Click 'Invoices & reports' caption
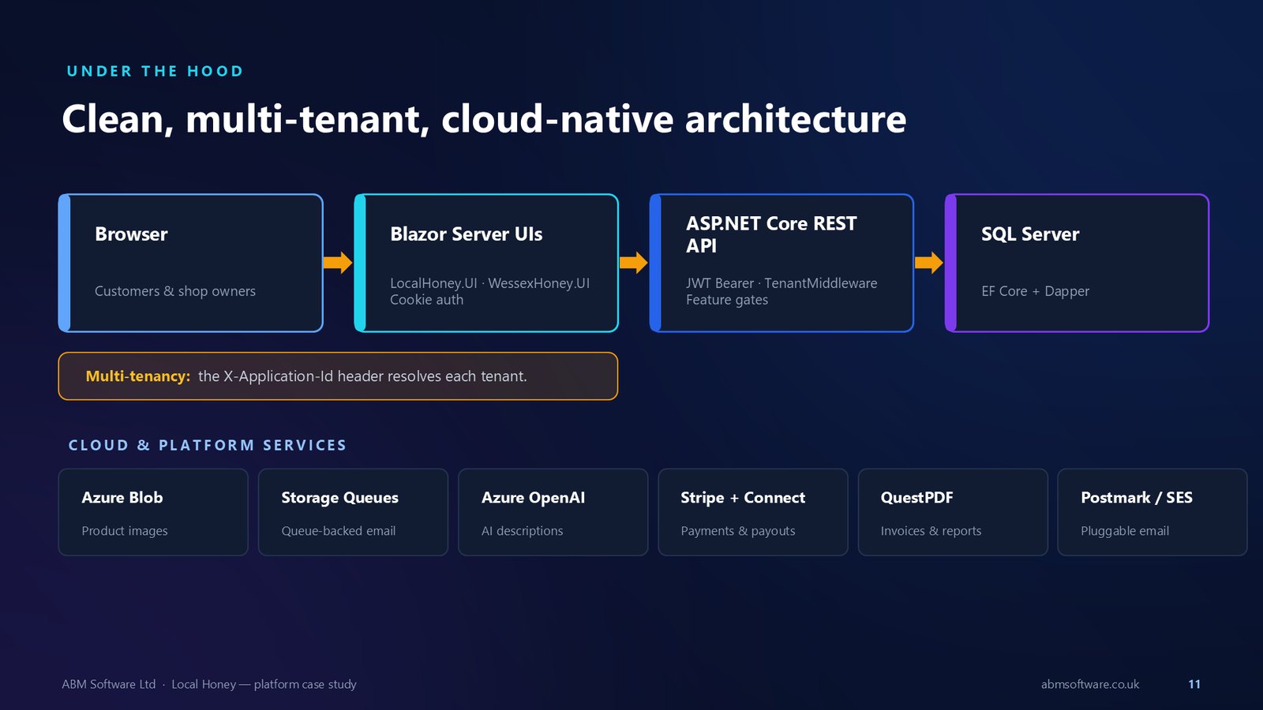 931,531
